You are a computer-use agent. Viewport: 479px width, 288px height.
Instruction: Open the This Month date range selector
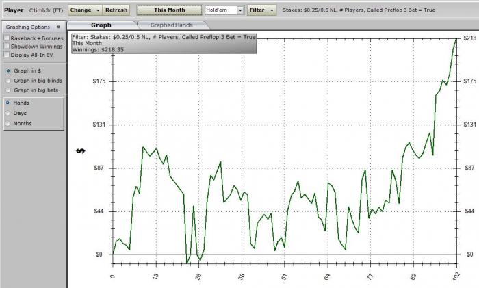[x=170, y=10]
